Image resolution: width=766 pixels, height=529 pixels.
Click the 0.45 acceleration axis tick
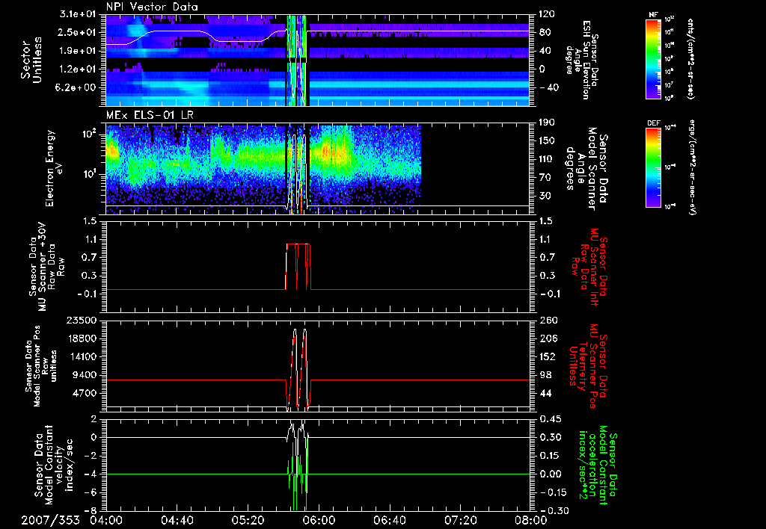pos(550,419)
